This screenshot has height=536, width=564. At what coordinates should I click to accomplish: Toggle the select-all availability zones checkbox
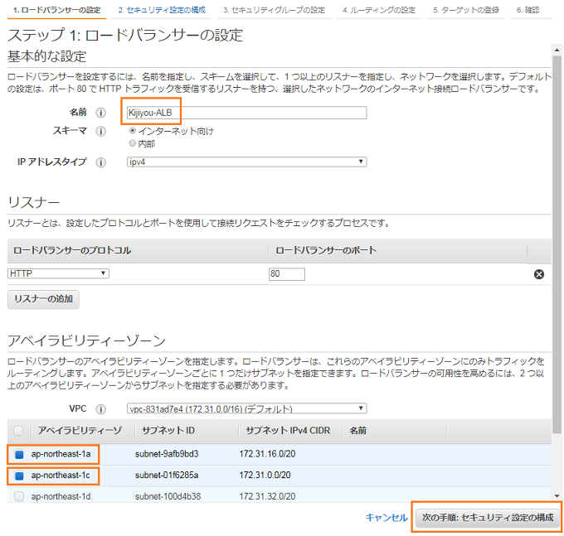point(18,431)
